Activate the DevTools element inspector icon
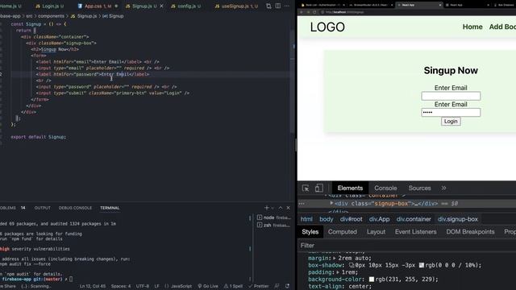This screenshot has width=516, height=290. 306,188
